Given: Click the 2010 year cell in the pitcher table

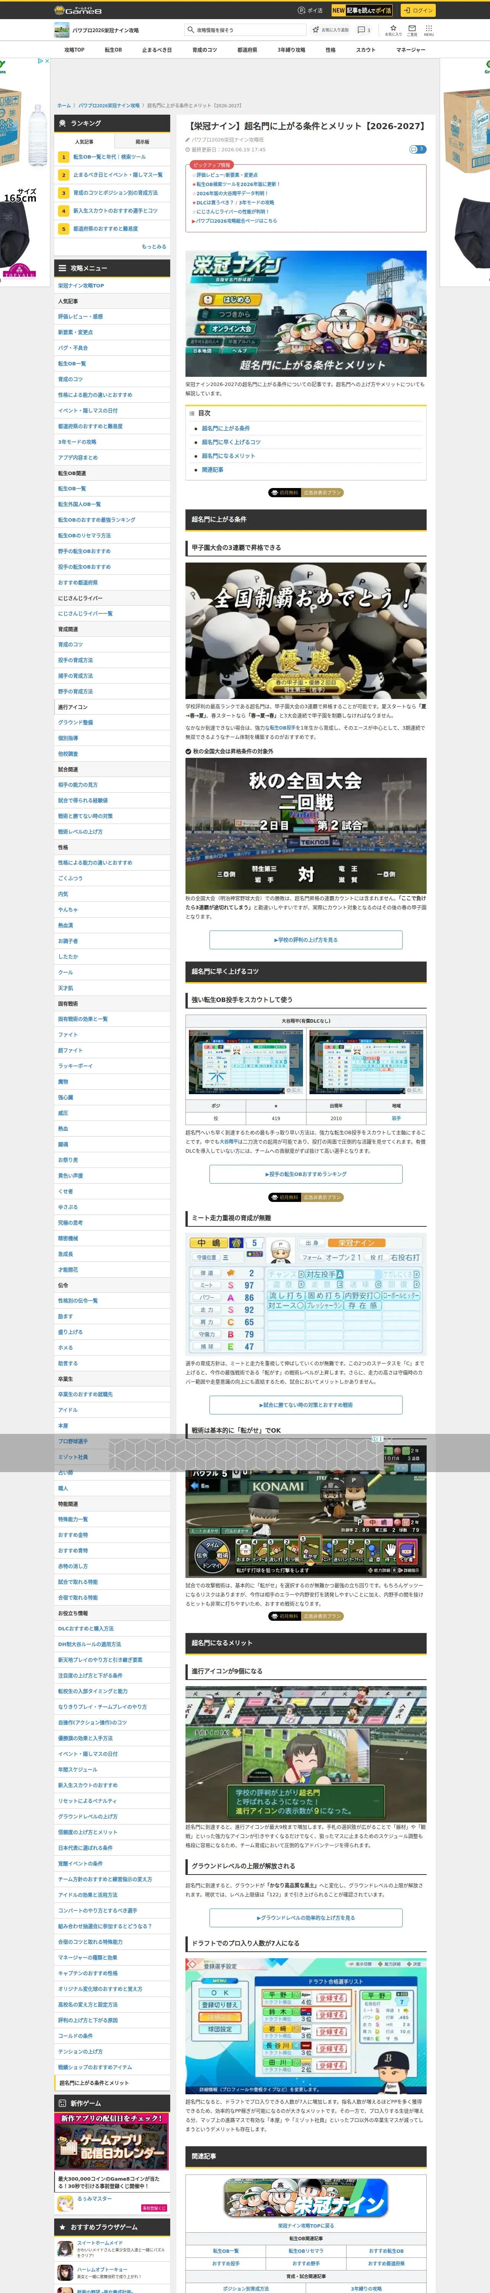Looking at the screenshot, I should pos(336,1118).
